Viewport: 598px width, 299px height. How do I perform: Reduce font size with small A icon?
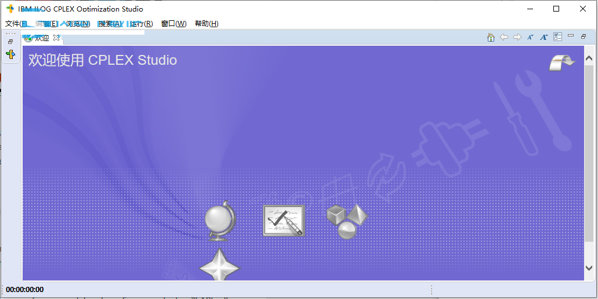(530, 37)
